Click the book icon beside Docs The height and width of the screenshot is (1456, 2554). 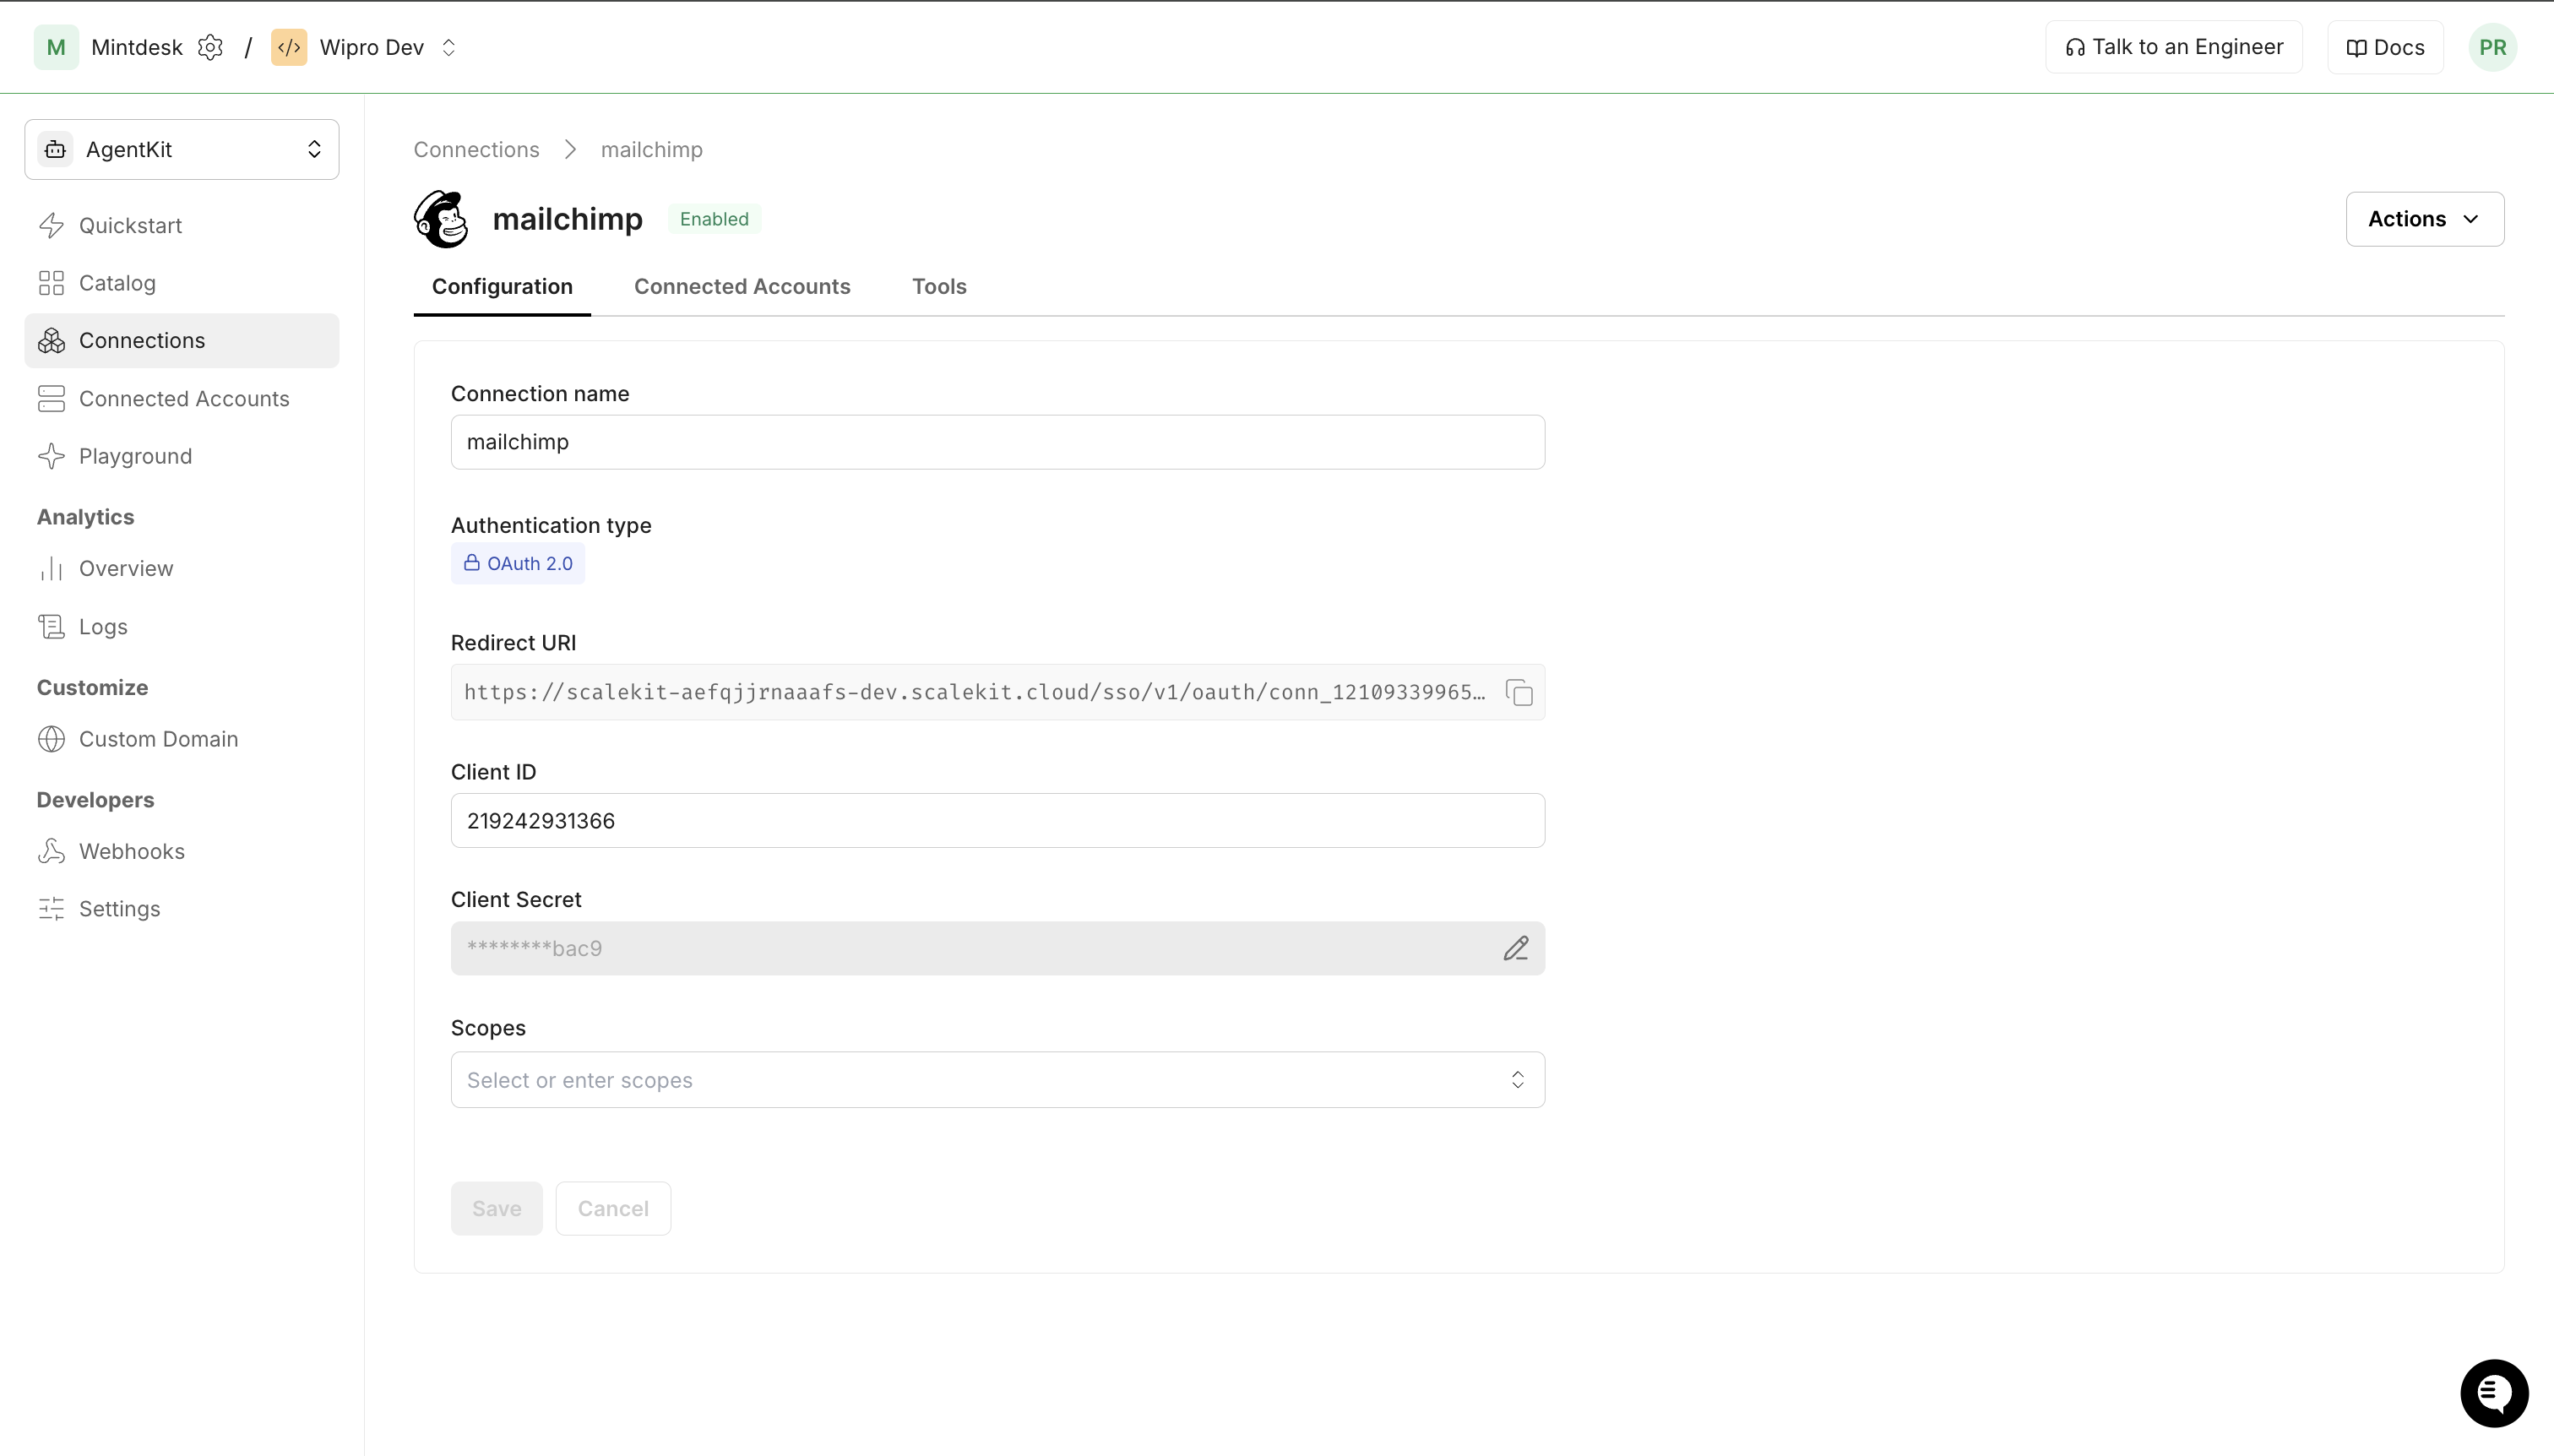pos(2357,48)
